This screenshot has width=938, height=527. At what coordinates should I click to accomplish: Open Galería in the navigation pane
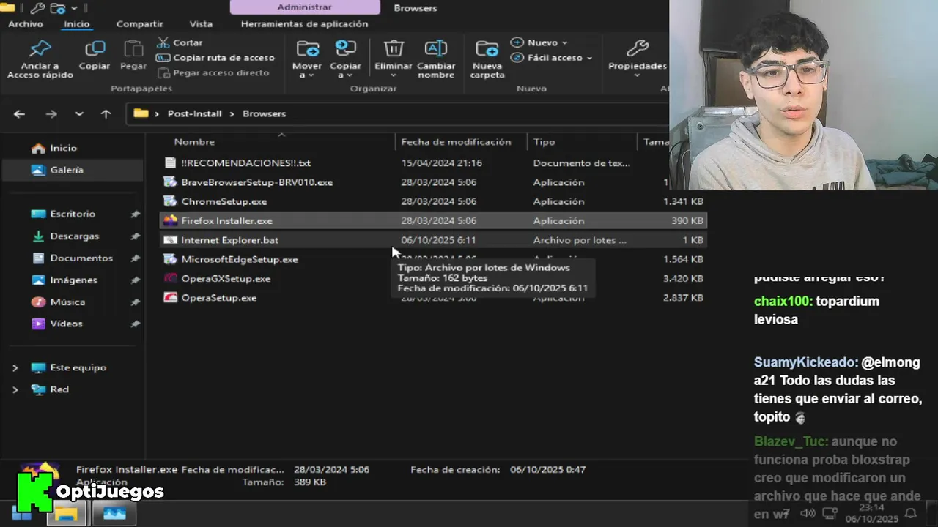point(66,170)
